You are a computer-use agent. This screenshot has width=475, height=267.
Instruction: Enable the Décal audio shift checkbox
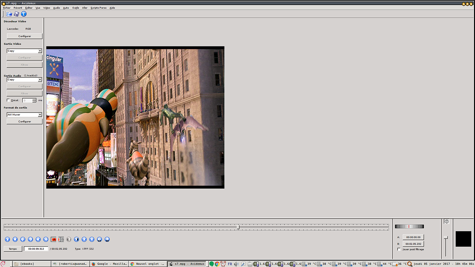pyautogui.click(x=8, y=100)
